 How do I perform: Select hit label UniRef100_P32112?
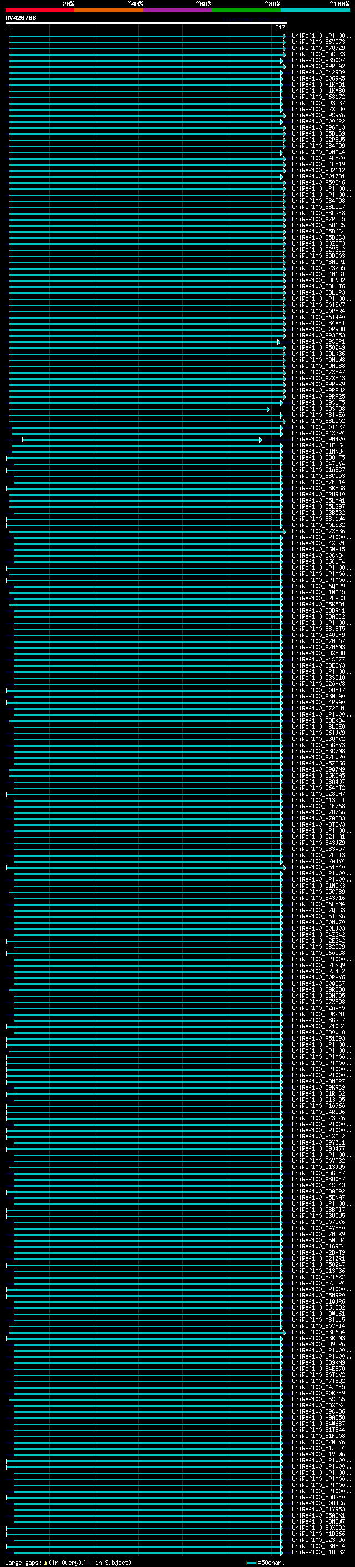tap(318, 170)
